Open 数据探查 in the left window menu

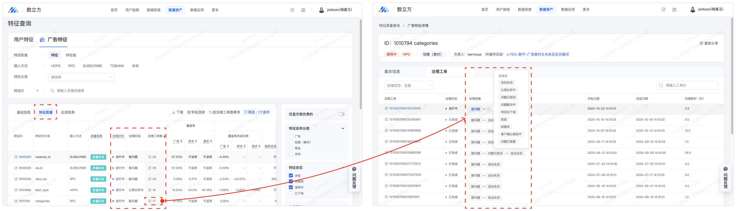click(x=154, y=10)
